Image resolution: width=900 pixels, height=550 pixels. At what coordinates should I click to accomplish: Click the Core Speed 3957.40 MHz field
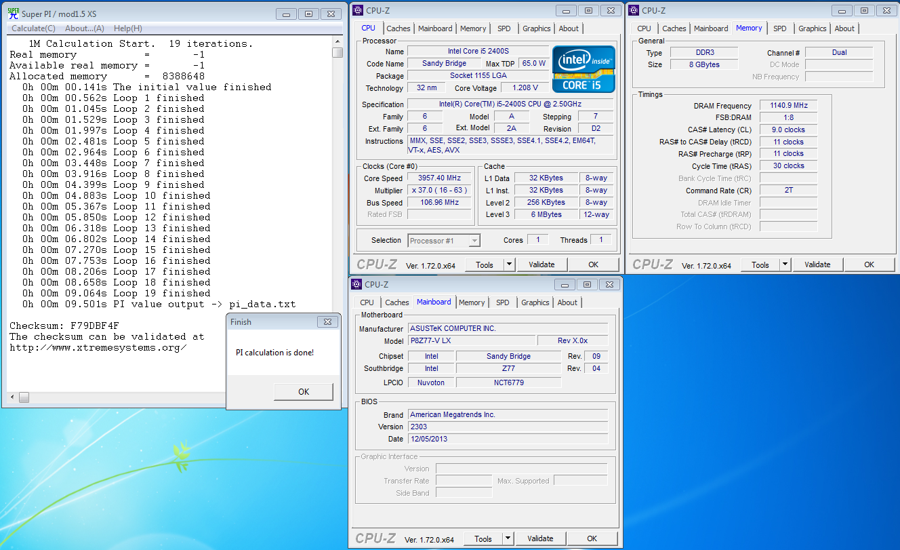pos(439,178)
